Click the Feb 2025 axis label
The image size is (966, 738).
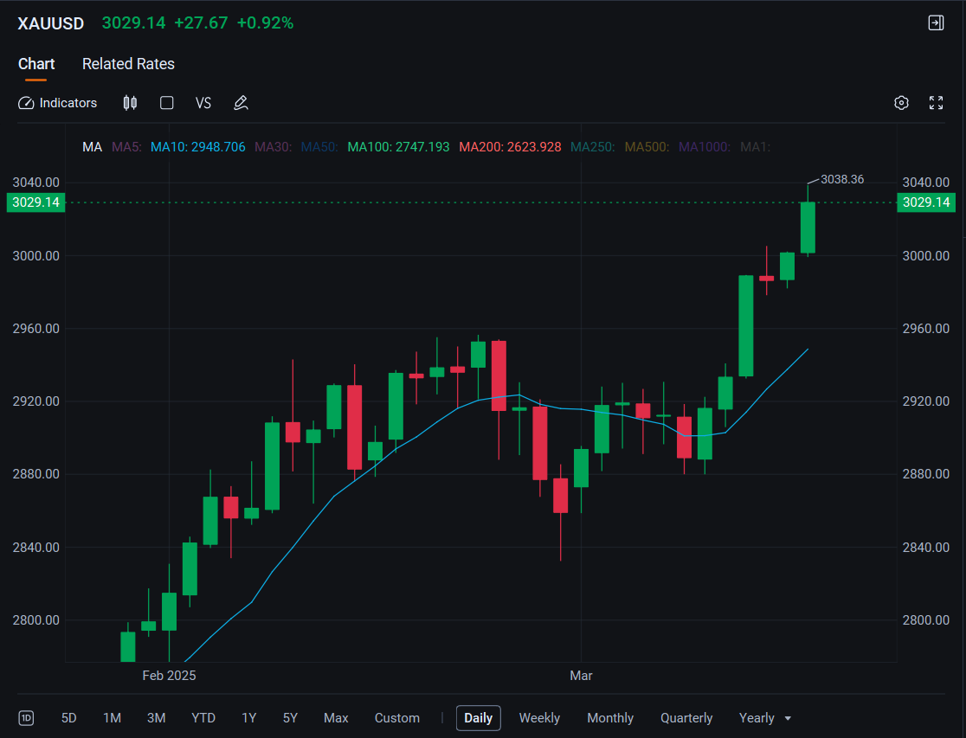coord(169,676)
